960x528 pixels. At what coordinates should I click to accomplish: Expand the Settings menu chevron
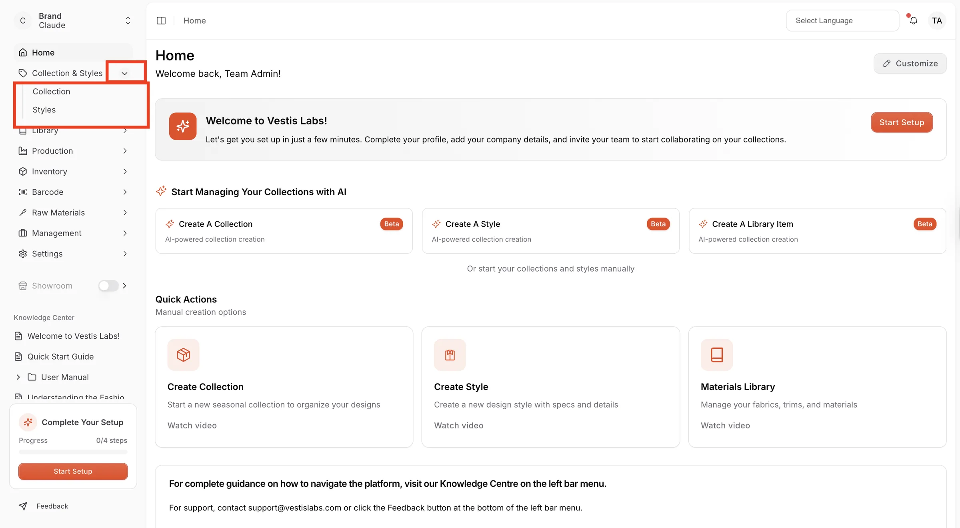click(125, 254)
